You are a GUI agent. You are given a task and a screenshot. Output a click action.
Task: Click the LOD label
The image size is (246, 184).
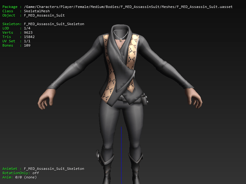pos(6,28)
